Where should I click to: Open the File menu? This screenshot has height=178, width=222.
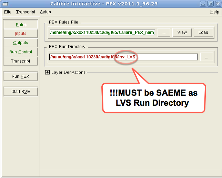coord(8,12)
